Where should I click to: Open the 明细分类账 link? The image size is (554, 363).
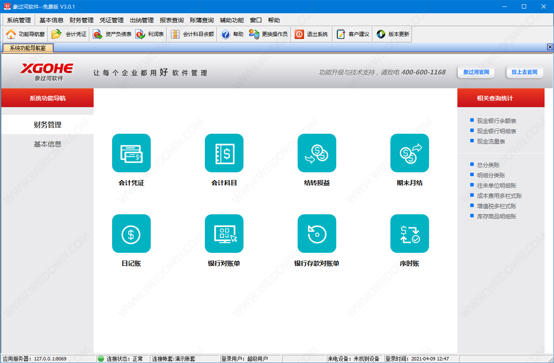[491, 175]
